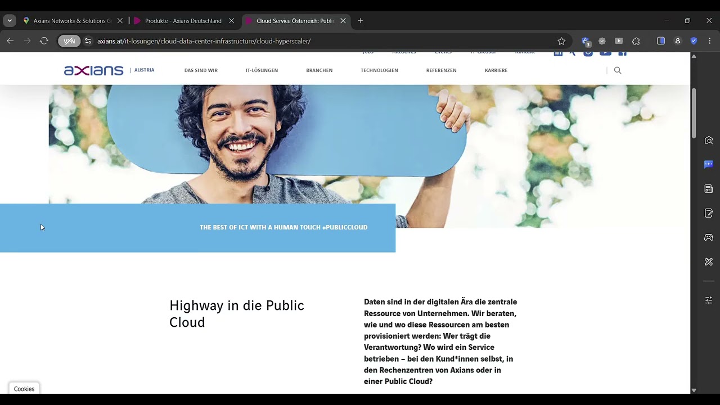Open the browser profile menu
The width and height of the screenshot is (720, 405).
(x=678, y=41)
